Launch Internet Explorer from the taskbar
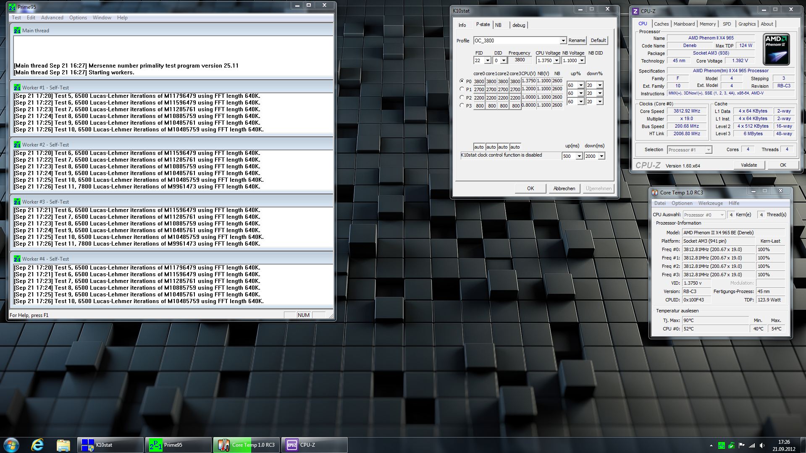The width and height of the screenshot is (806, 453). (38, 445)
